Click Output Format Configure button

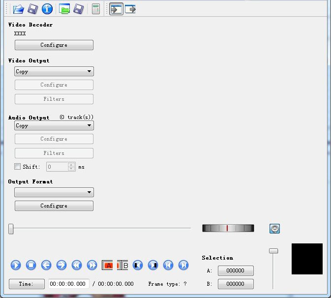pos(54,206)
